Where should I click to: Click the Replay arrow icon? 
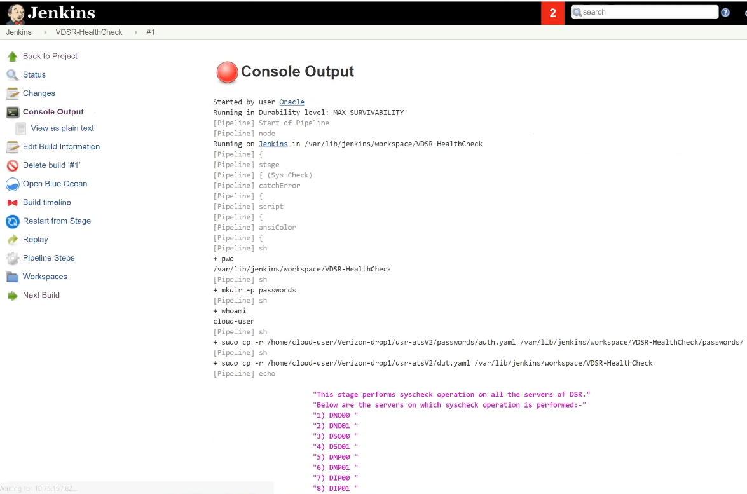click(x=12, y=240)
